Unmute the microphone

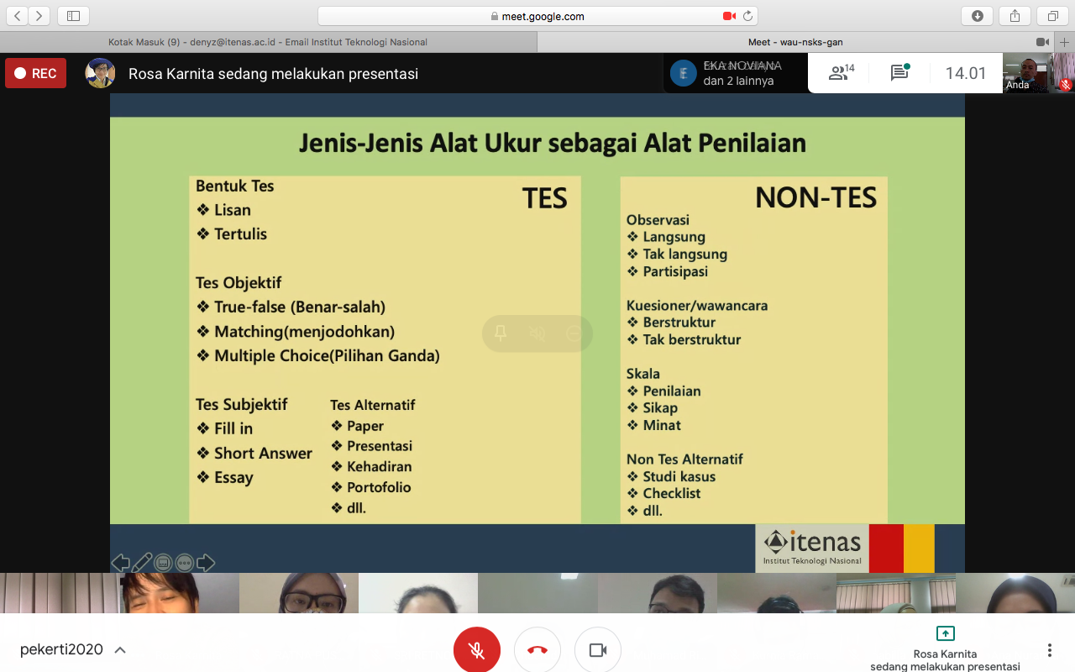477,650
